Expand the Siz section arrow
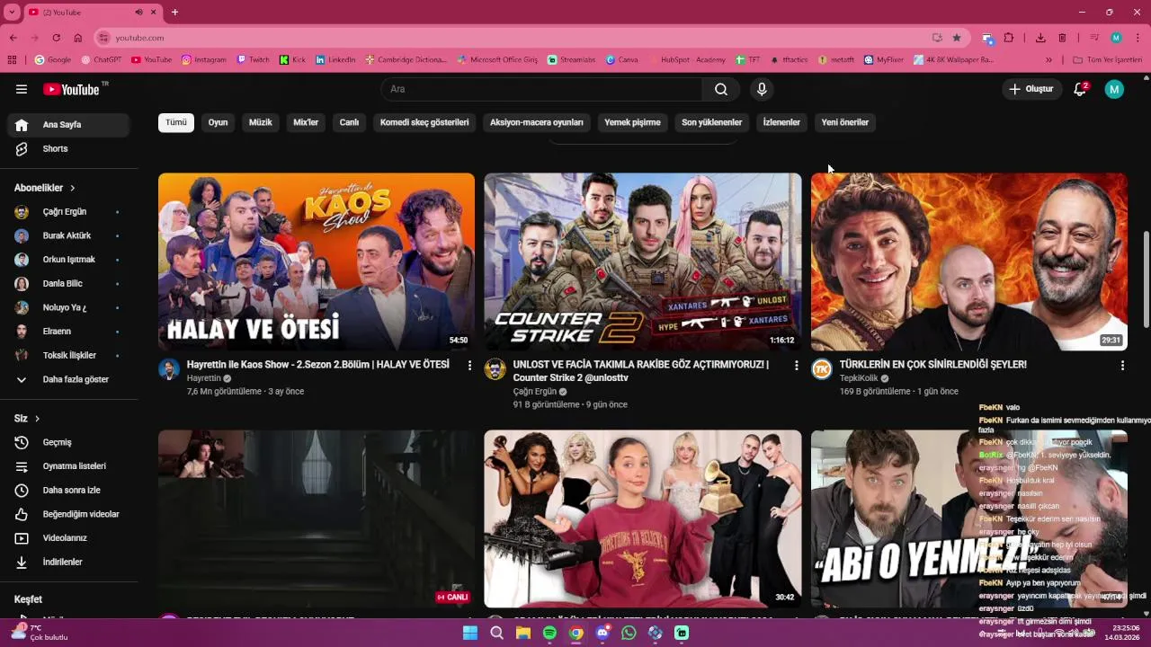The image size is (1151, 647). click(x=37, y=419)
